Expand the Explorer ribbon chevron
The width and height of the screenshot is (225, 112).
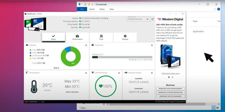[x=215, y=9]
